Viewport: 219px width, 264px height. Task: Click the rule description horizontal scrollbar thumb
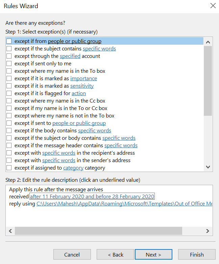[x=98, y=231]
